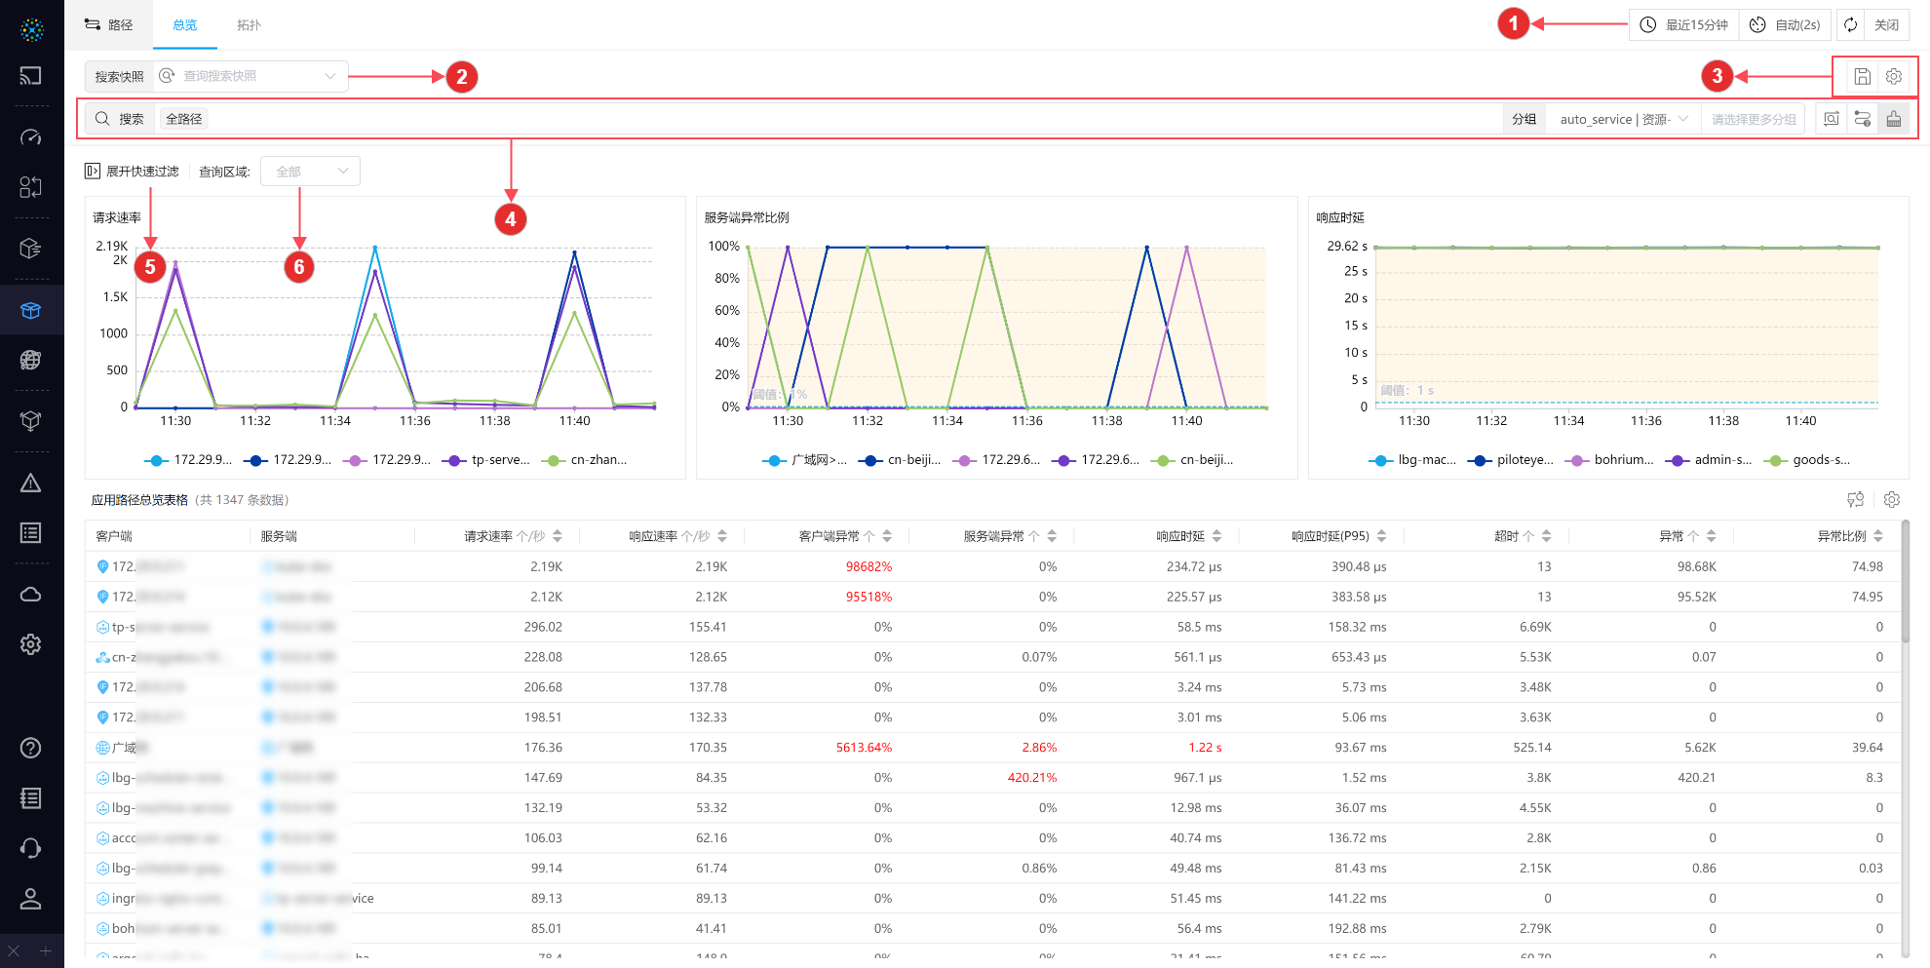The image size is (1930, 968).
Task: Open alert triangle icon in left sidebar
Action: tap(31, 484)
